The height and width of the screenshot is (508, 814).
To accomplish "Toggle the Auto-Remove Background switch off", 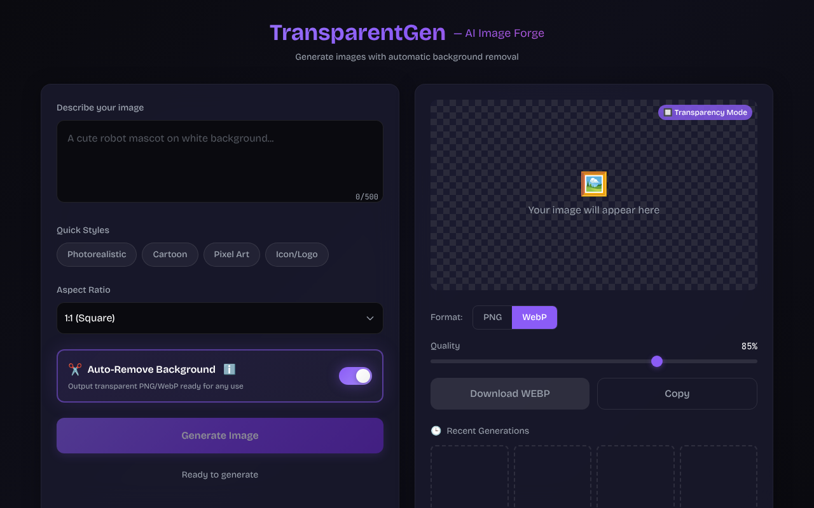I will [355, 375].
